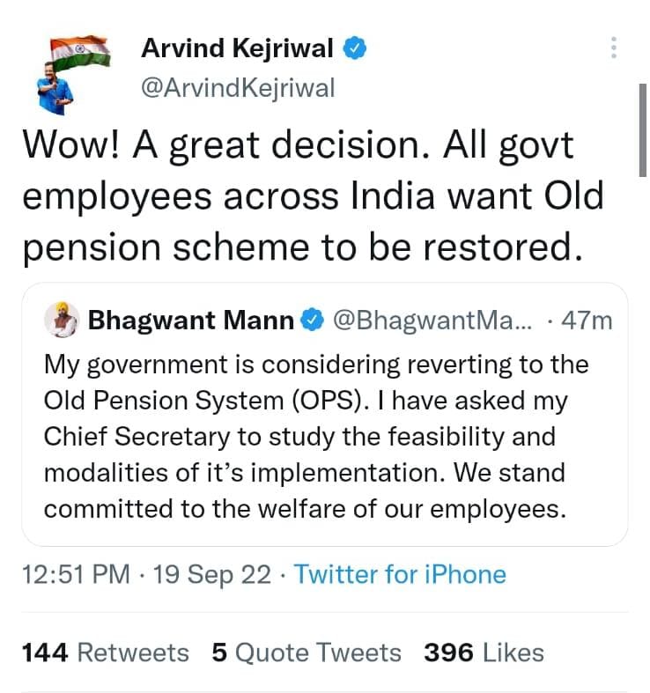Click the scrollbar thumb on the right edge

pyautogui.click(x=643, y=130)
